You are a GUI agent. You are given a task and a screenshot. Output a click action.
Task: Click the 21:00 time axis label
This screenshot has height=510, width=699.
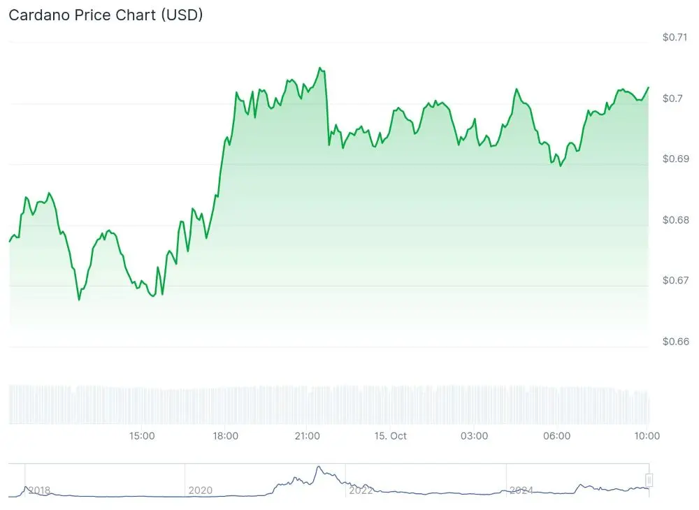308,436
